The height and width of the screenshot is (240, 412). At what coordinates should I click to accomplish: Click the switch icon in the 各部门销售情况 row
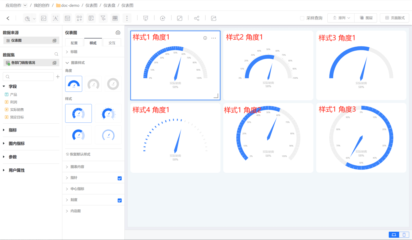[54, 63]
